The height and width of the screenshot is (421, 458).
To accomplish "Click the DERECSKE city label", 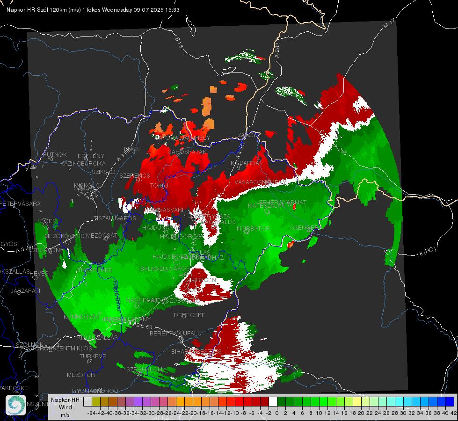I will [189, 315].
